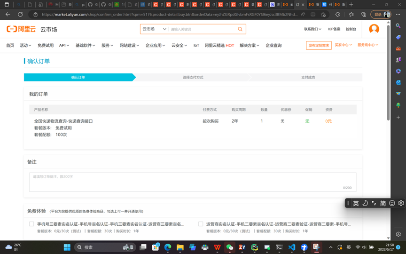Open Edge sidebar games chess icon

pos(398,60)
